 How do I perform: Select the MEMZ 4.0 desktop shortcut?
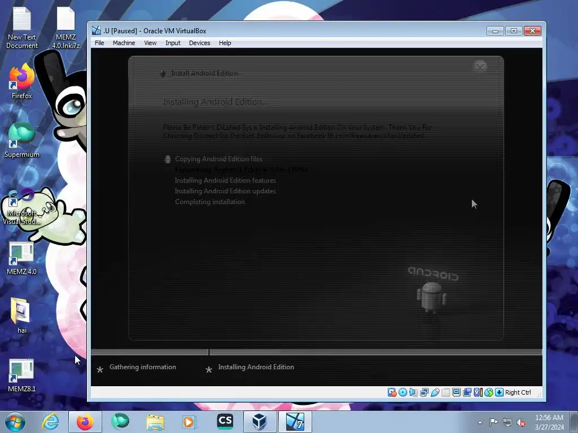22,258
